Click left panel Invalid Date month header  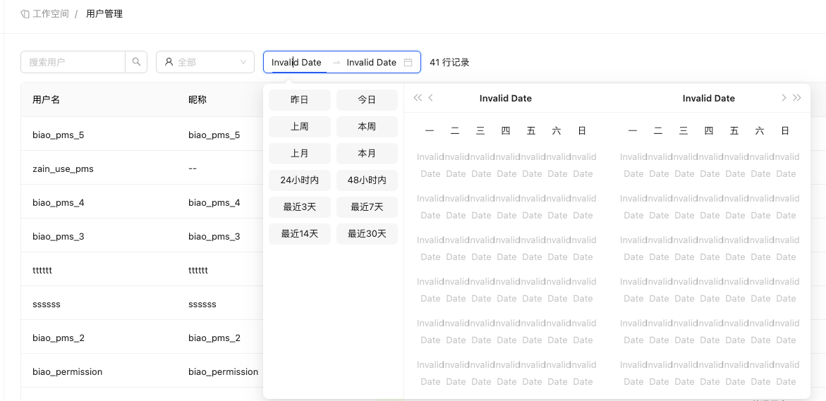(x=506, y=99)
